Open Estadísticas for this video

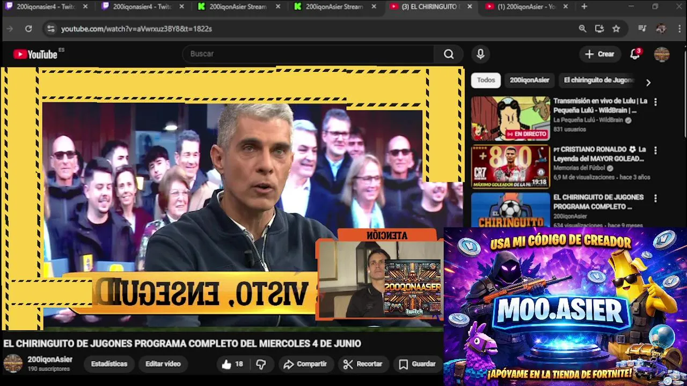(109, 364)
